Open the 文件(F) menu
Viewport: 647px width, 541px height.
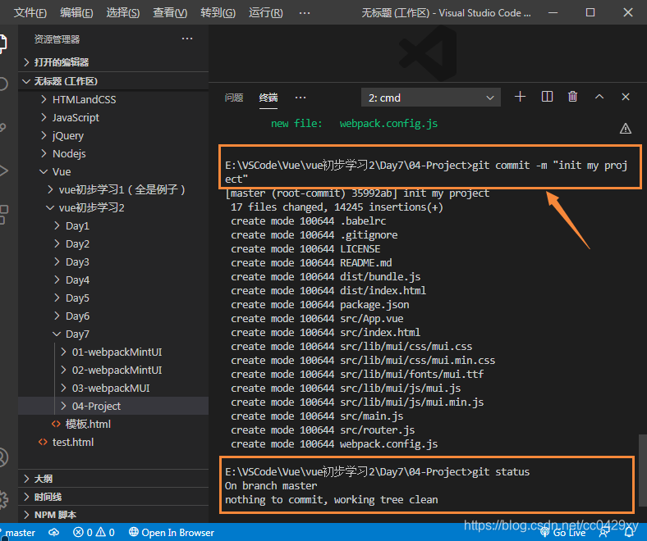[x=30, y=13]
